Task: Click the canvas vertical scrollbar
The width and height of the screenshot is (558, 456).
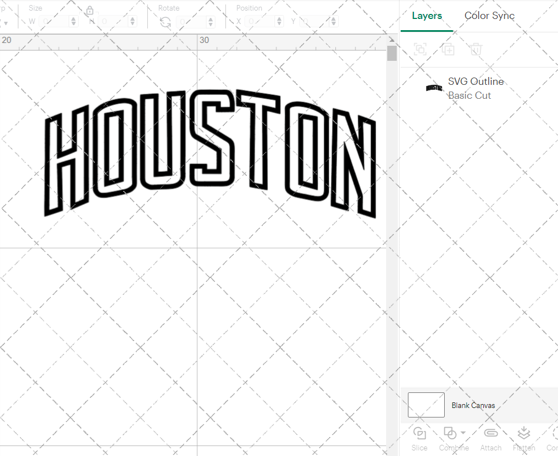Action: click(392, 53)
